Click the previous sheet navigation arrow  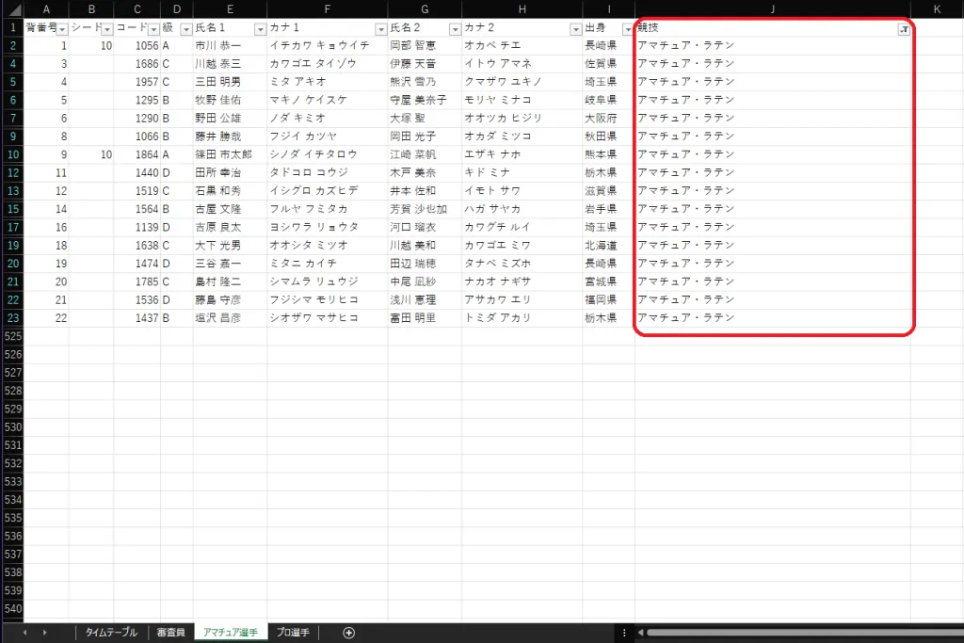[x=25, y=633]
